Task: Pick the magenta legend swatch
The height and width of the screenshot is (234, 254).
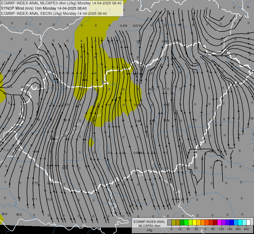Action: [219, 222]
